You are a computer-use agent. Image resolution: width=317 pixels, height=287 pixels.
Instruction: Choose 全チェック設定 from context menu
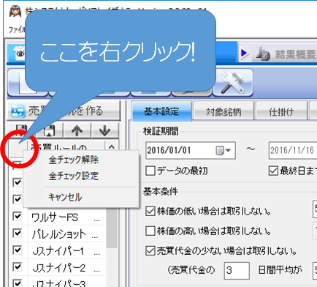(x=74, y=176)
